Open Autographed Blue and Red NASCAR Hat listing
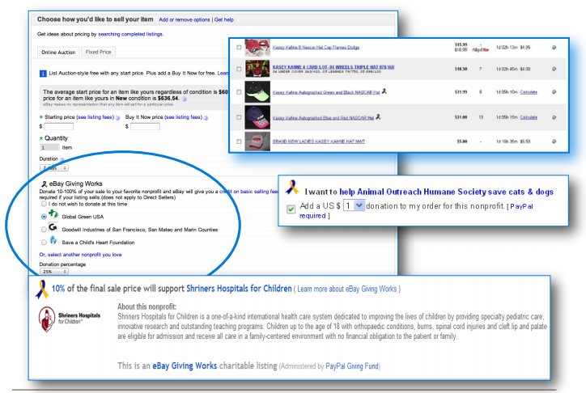The image size is (586, 393). click(x=323, y=117)
